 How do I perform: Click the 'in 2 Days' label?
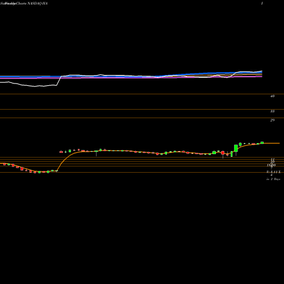click(273, 179)
